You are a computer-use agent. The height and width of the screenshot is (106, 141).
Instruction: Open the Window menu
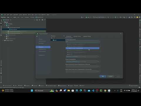[44, 15]
